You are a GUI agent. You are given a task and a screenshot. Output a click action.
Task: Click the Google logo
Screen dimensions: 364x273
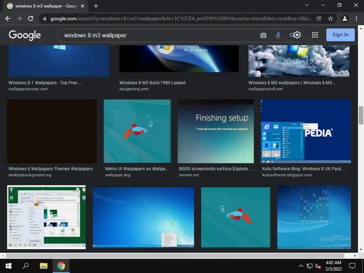[x=25, y=35]
